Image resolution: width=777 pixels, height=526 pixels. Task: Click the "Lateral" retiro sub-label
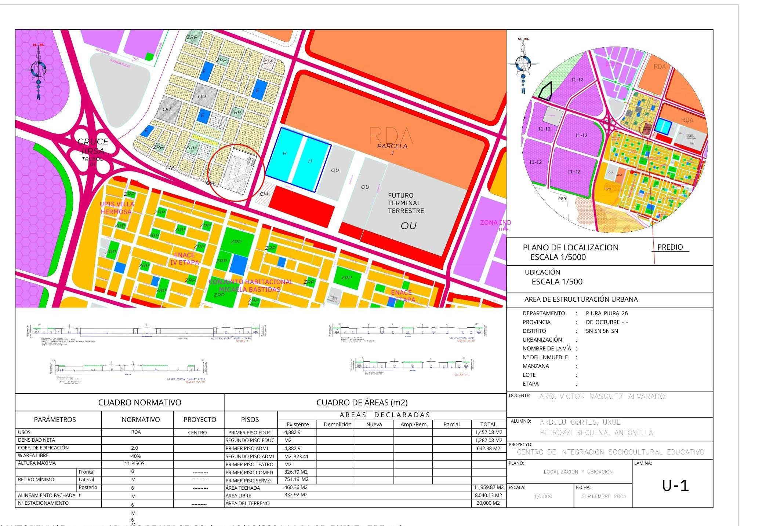pos(86,479)
